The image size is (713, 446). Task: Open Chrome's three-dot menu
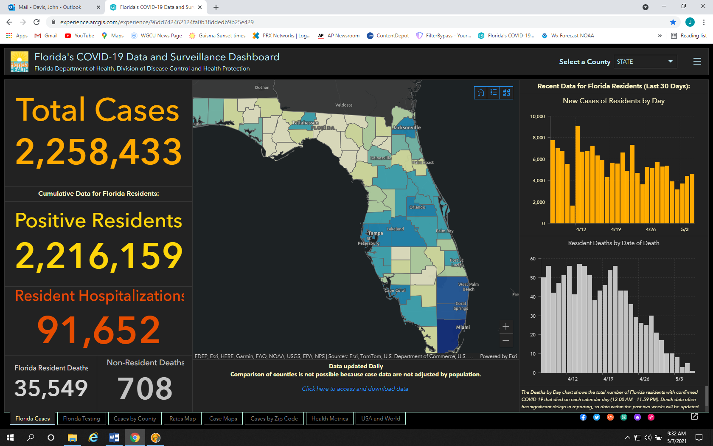[704, 22]
